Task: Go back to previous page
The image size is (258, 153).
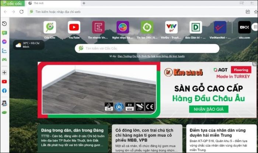Action: [5, 12]
